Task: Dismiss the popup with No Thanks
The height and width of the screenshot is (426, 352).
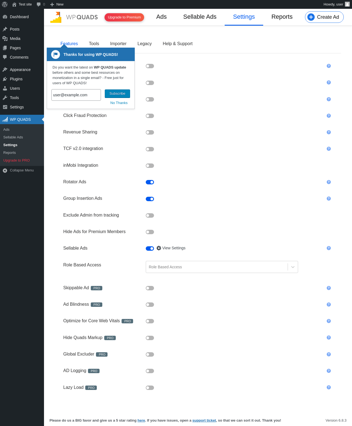Action: (119, 103)
